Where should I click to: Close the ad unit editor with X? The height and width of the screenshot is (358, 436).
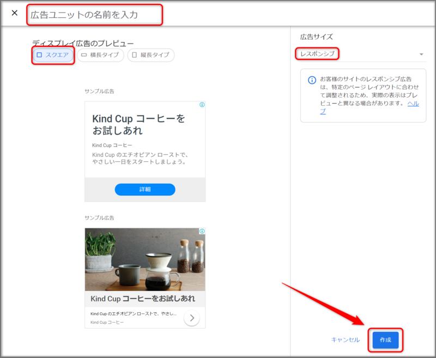point(15,13)
